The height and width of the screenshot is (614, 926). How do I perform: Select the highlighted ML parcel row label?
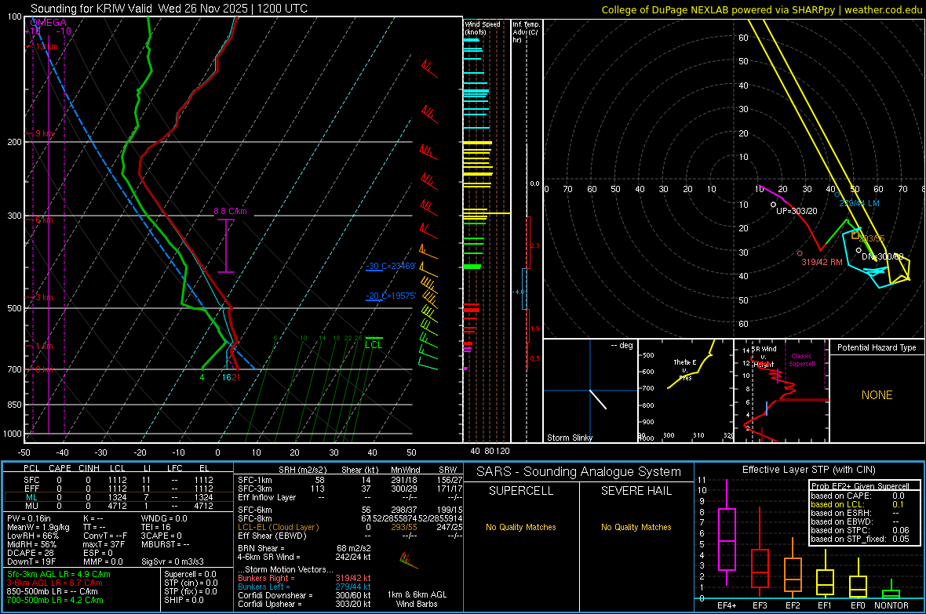[x=31, y=497]
